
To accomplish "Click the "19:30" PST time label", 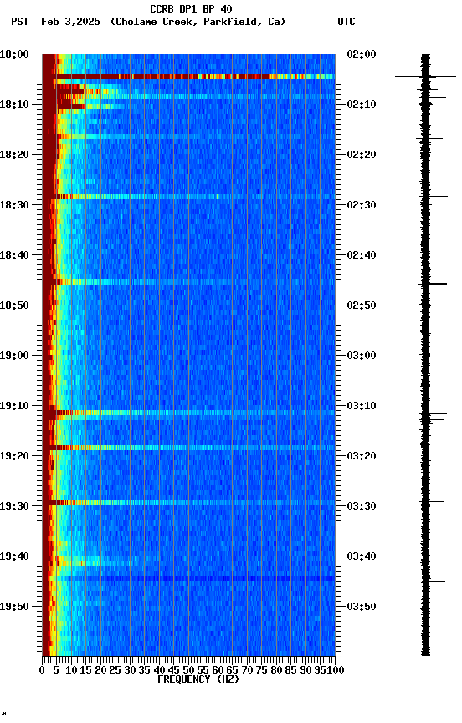I will coord(14,507).
